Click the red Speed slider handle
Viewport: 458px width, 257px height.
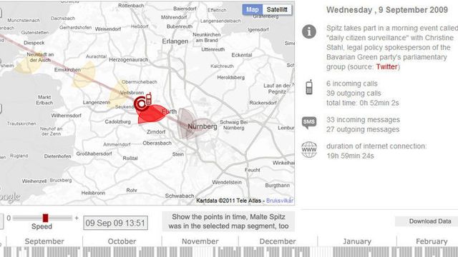pos(45,218)
